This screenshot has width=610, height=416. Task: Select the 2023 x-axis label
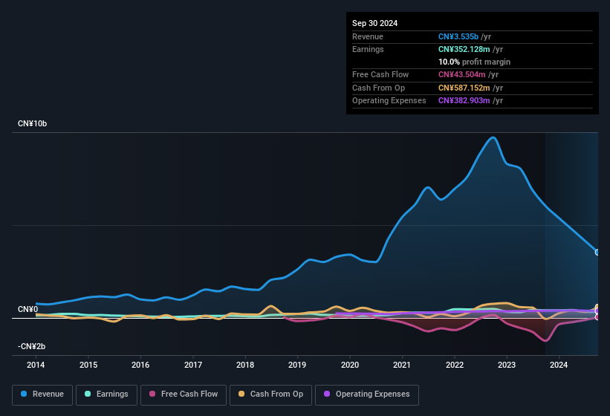click(507, 365)
